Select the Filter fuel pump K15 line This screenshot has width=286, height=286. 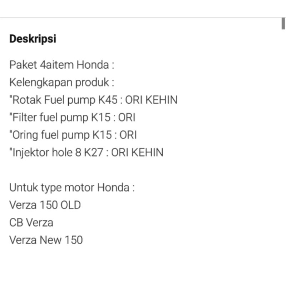point(73,118)
